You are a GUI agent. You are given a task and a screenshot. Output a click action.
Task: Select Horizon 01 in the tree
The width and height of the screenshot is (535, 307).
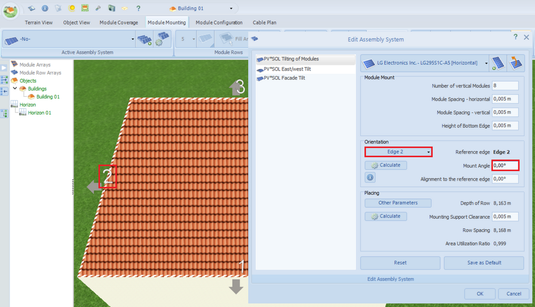click(x=40, y=113)
